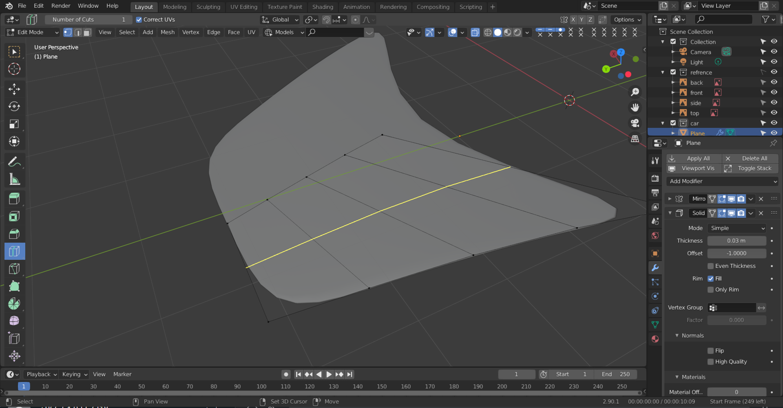The width and height of the screenshot is (783, 408).
Task: Select the Annotate pencil tool
Action: pos(14,162)
